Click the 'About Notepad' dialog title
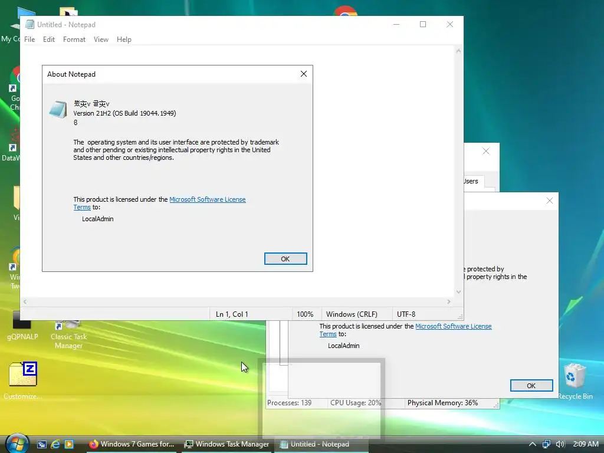 pyautogui.click(x=71, y=74)
